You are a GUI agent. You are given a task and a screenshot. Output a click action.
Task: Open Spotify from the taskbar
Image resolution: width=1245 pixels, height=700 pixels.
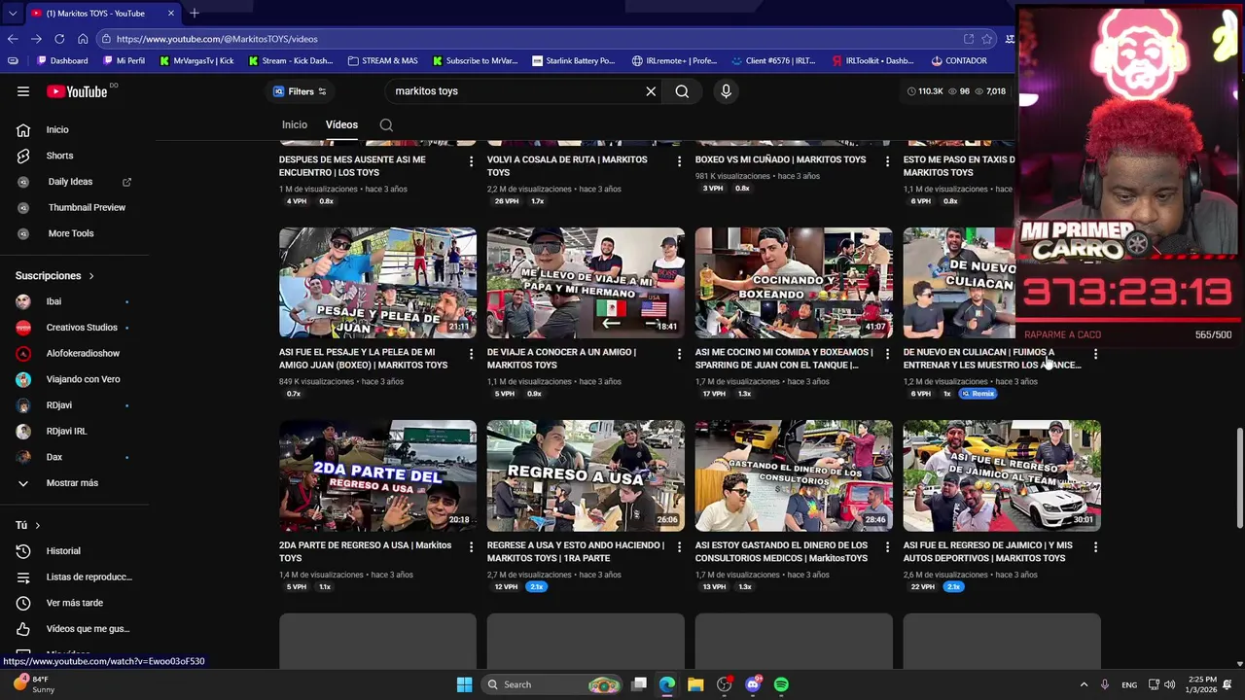tap(781, 684)
